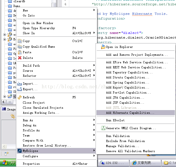Choose Assign Working Sets entry
Image resolution: width=176 pixels, height=167 pixels.
click(56, 113)
